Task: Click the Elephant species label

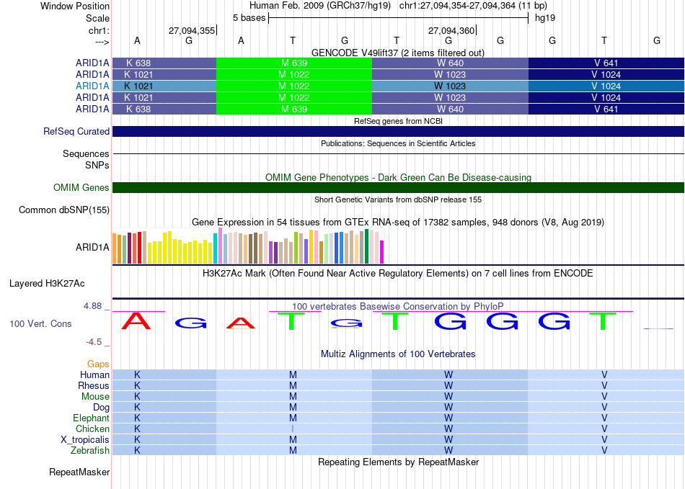Action: (91, 418)
